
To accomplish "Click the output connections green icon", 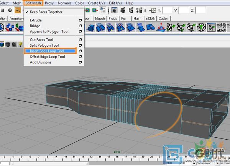I will [95, 10].
